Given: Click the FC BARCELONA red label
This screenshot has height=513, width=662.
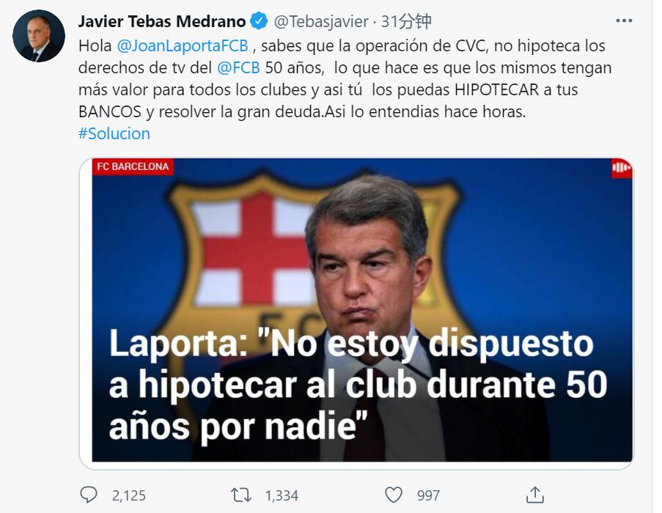Looking at the screenshot, I should (x=133, y=166).
